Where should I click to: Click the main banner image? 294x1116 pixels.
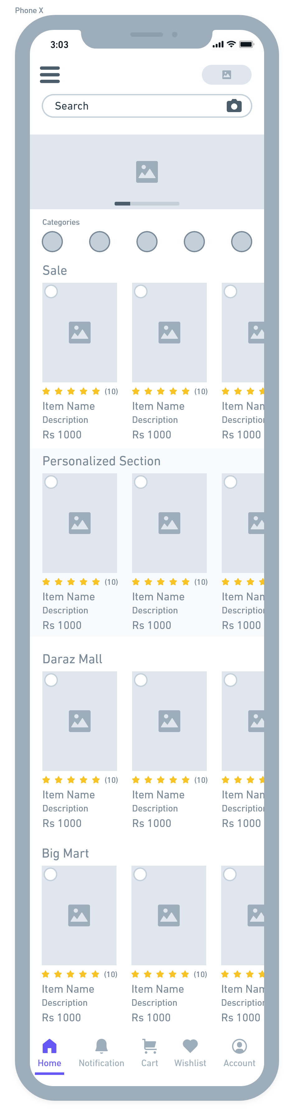pyautogui.click(x=147, y=172)
